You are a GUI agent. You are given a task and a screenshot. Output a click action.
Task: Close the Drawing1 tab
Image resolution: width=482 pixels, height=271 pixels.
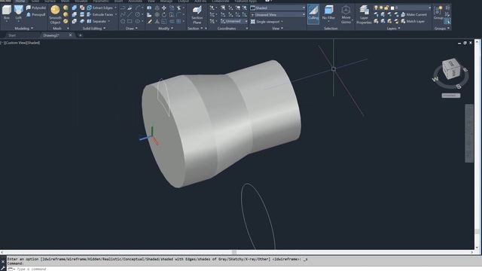pos(70,35)
